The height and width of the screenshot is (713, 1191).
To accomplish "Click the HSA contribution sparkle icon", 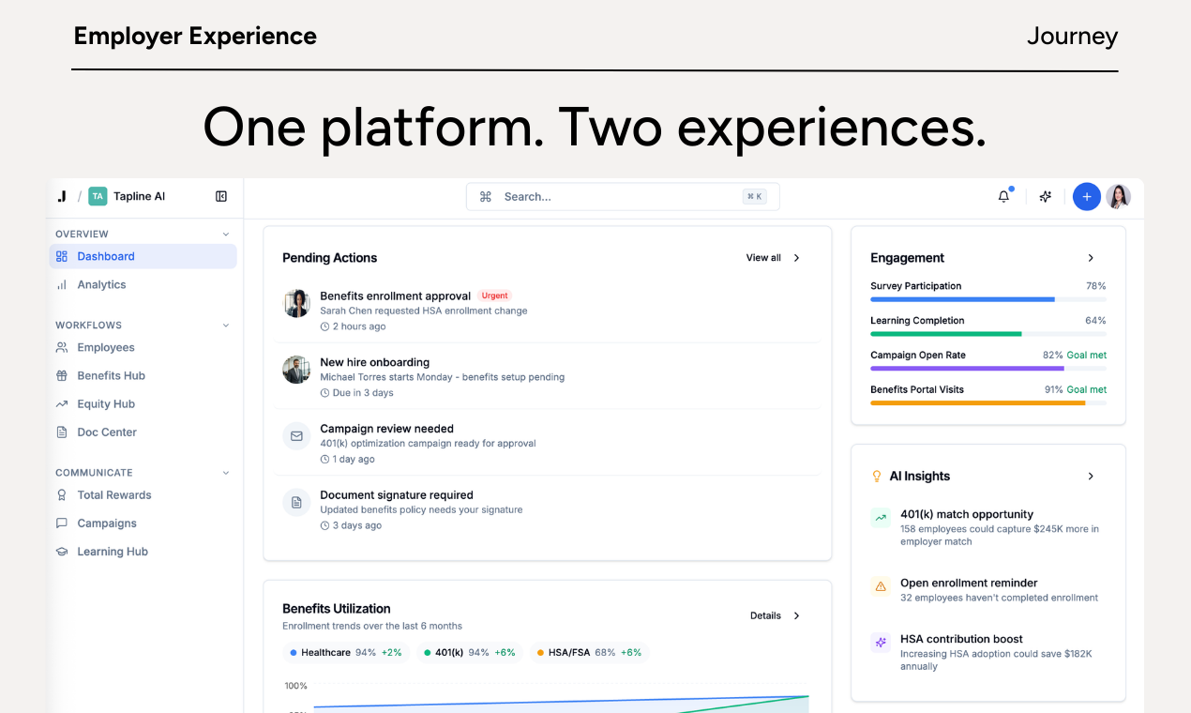I will tap(881, 643).
